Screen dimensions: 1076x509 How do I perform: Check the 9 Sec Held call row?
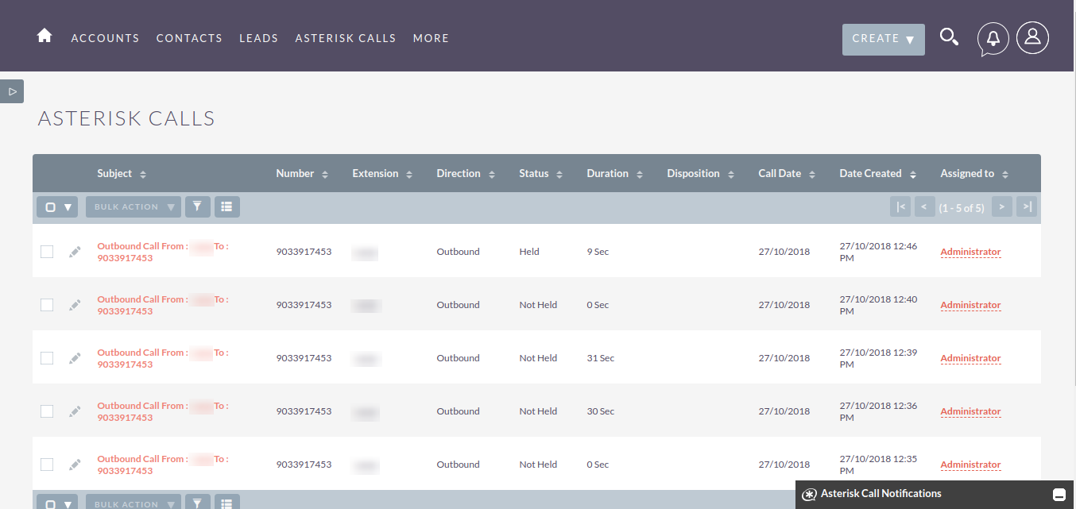[x=47, y=252]
